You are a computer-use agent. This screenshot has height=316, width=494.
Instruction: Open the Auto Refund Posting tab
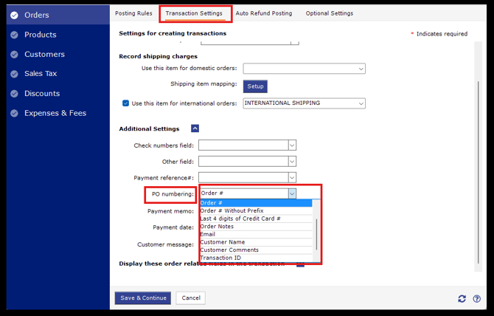(x=263, y=13)
